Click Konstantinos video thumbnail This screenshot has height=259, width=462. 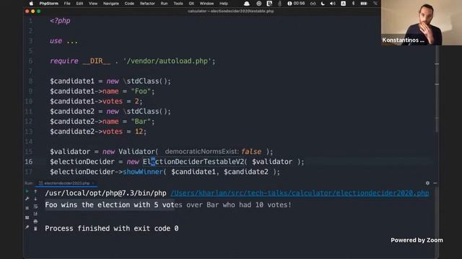click(x=422, y=22)
